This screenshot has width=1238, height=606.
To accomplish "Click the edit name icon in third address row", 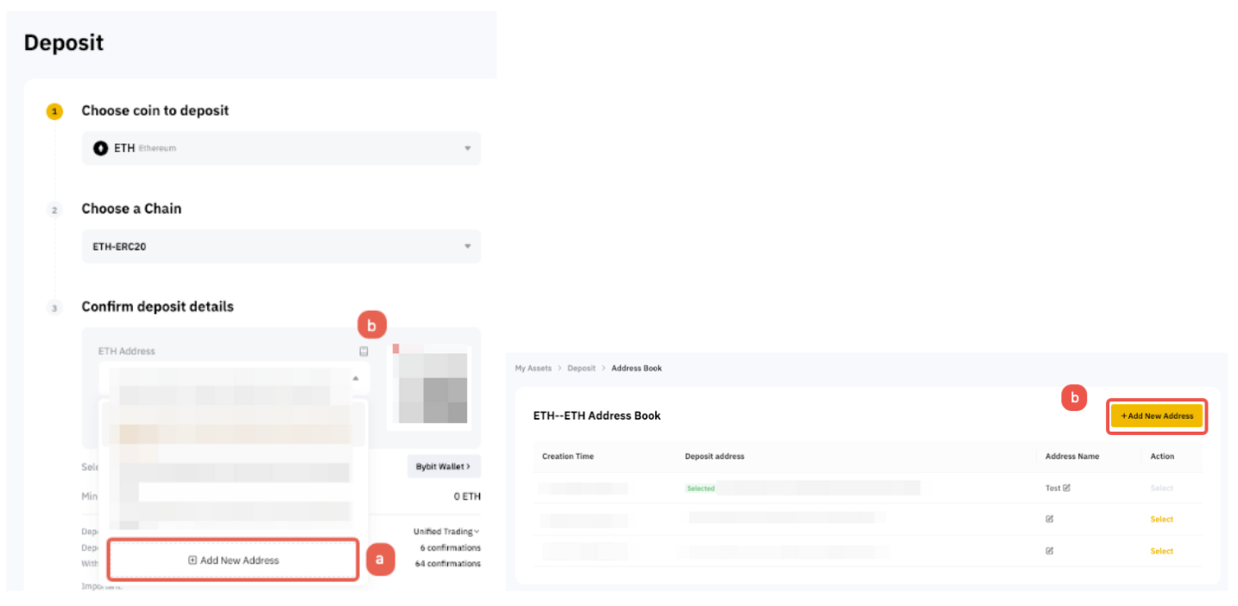I will 1049,551.
